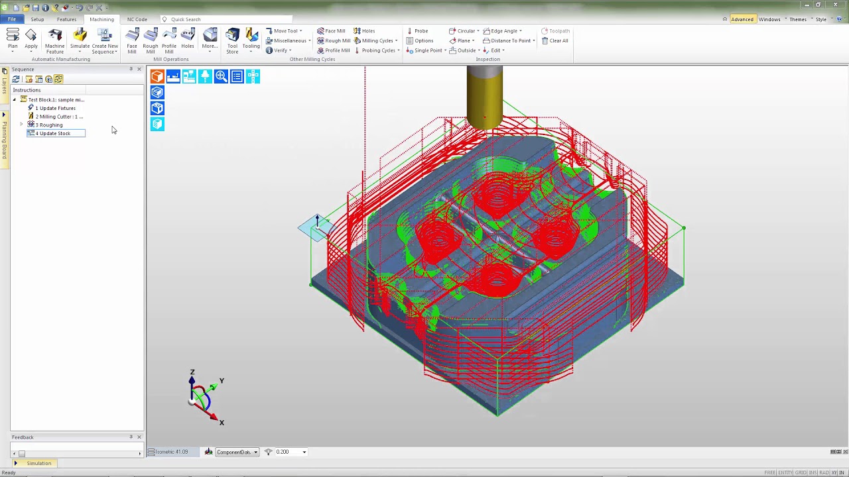Screen dimensions: 849x477
Task: Open the Tool Store
Action: (232, 40)
